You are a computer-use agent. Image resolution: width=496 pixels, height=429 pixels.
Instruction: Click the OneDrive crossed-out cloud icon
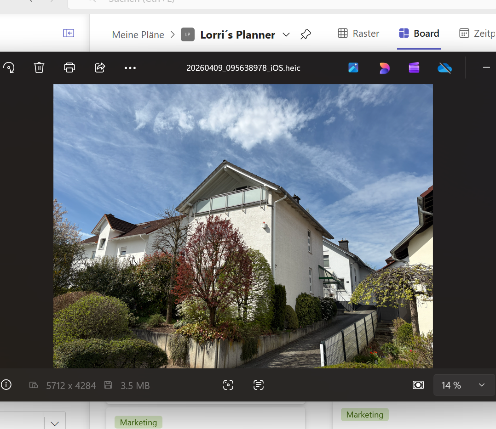coord(444,68)
